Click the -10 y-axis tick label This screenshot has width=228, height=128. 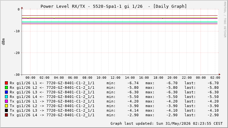coord(17,31)
